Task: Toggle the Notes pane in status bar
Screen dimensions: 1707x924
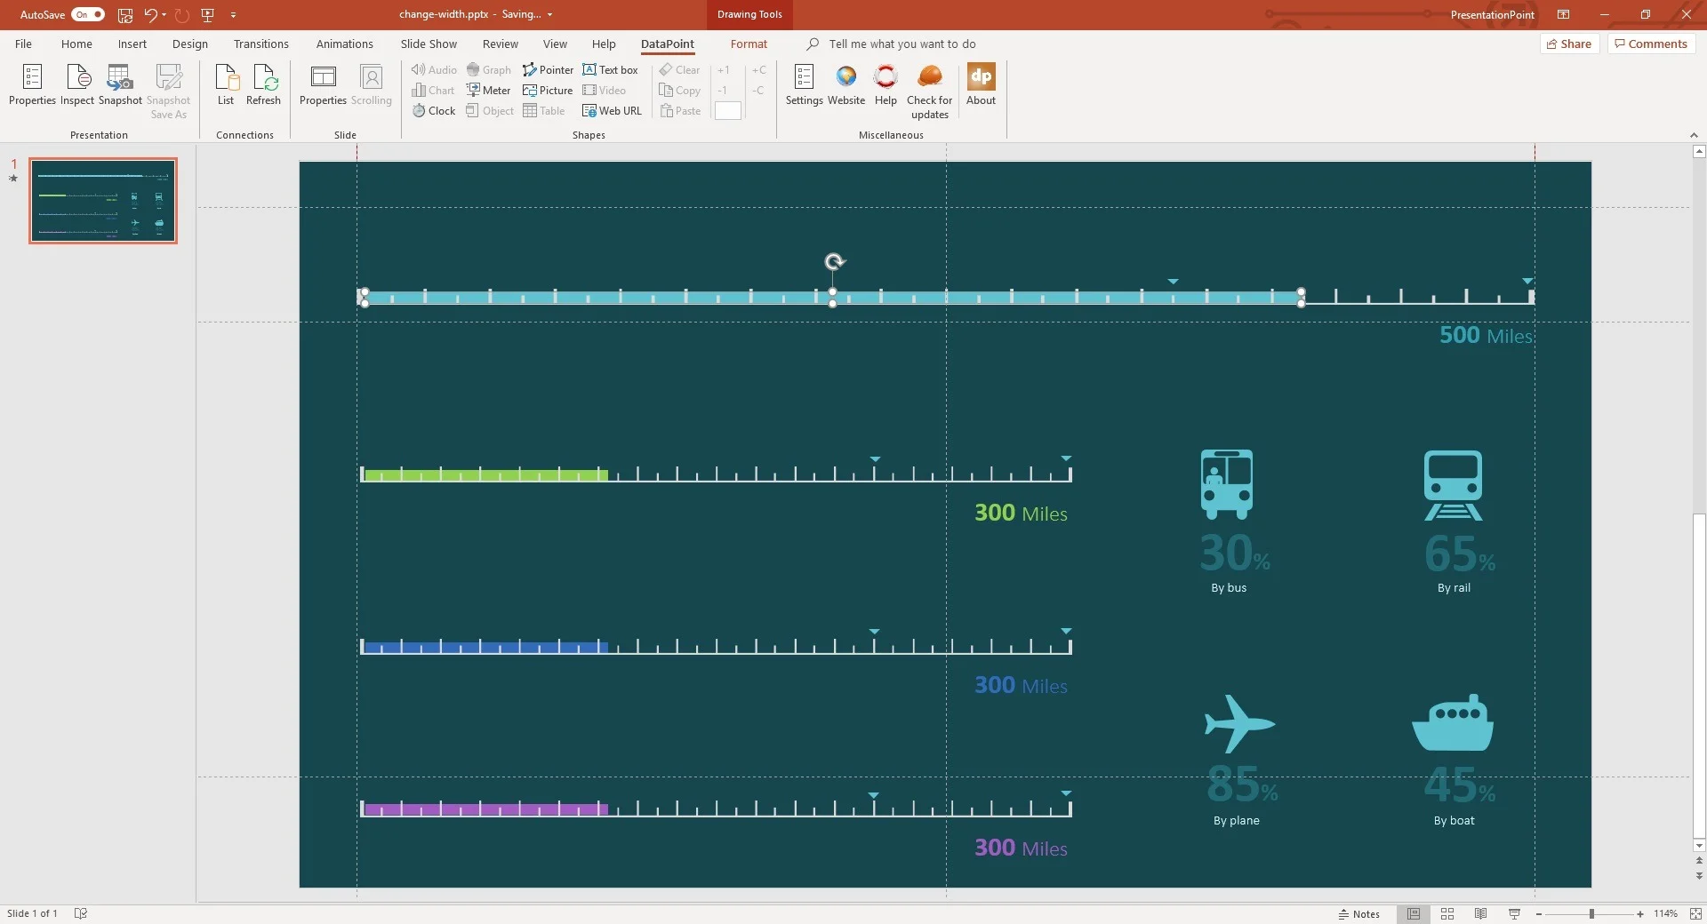Action: click(1359, 914)
